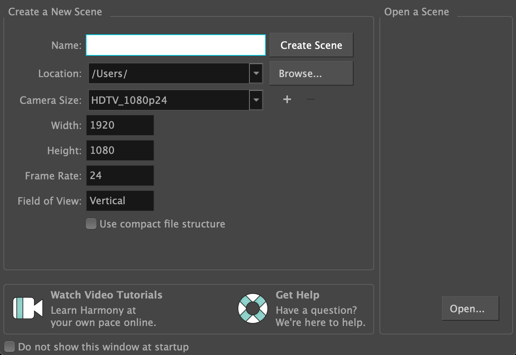Click the Field of View Vertical field
This screenshot has height=355, width=516.
click(x=120, y=201)
